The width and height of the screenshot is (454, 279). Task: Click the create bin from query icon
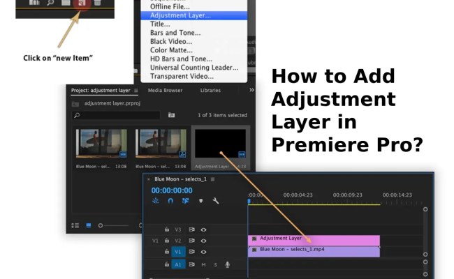(171, 115)
